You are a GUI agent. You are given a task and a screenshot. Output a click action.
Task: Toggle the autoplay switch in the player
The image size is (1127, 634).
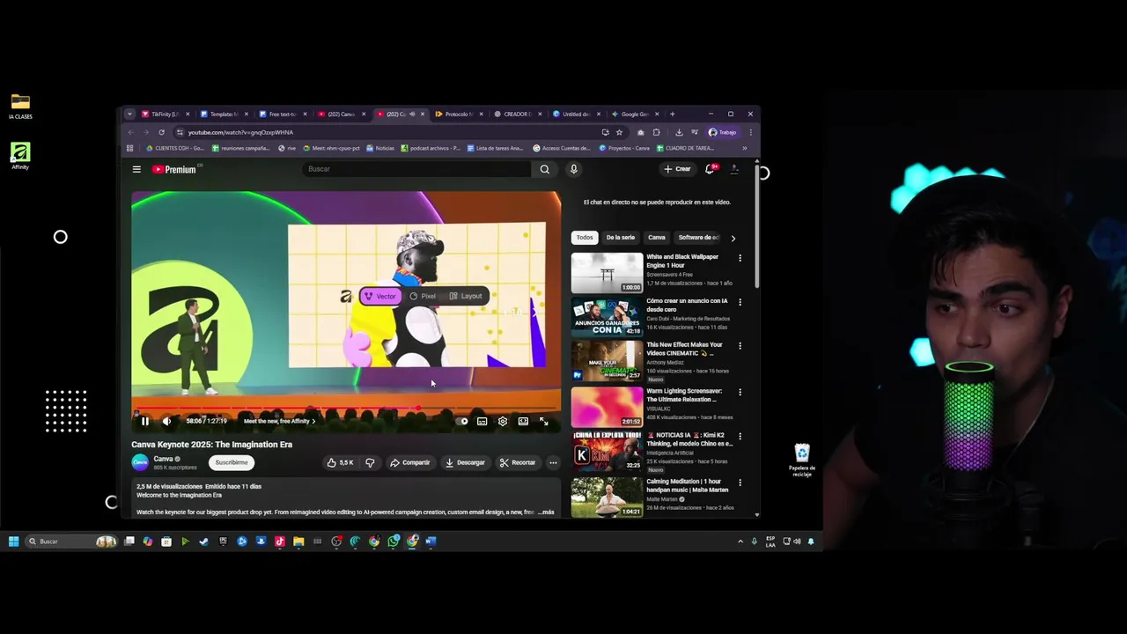(463, 421)
